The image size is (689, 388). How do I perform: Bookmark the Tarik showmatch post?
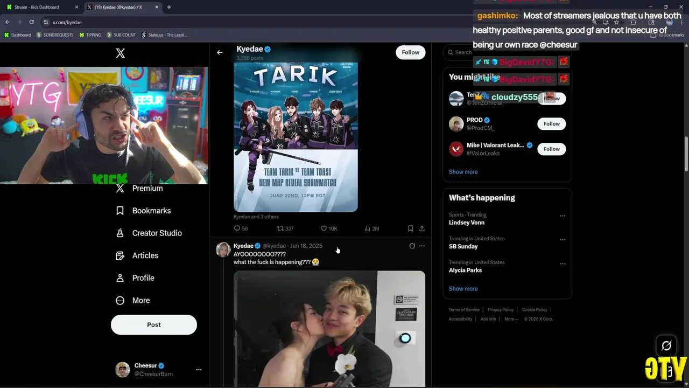[410, 228]
